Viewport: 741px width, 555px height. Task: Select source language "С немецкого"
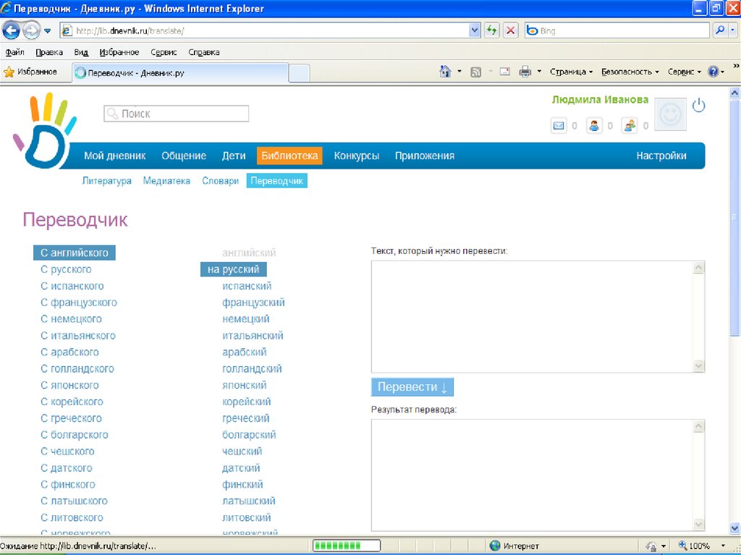[x=71, y=319]
